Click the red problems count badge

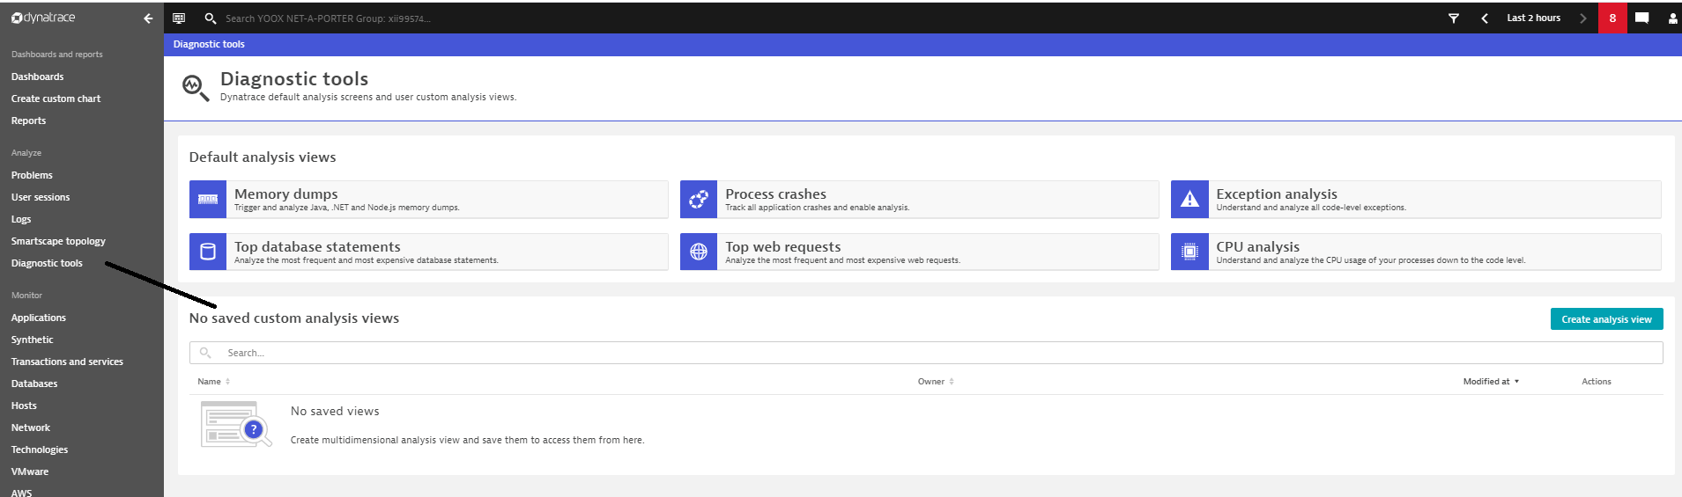coord(1612,18)
